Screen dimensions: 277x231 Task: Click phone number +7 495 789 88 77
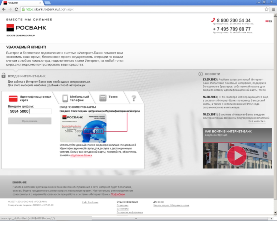(232, 29)
